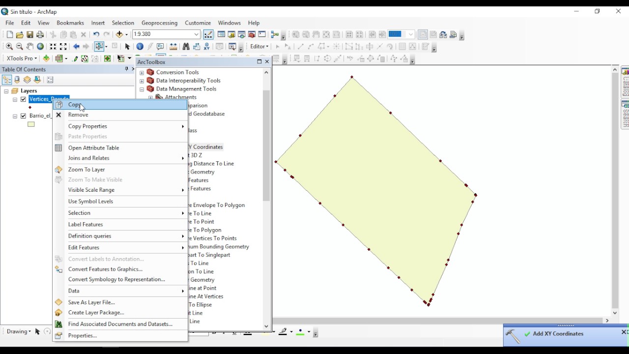
Task: Select the Conversion Tools toolbox item
Action: 177,72
